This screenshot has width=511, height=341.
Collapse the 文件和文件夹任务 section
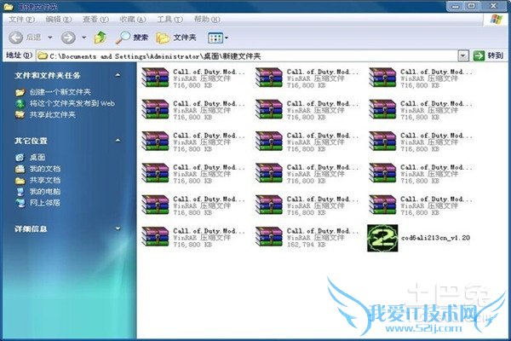tap(118, 75)
